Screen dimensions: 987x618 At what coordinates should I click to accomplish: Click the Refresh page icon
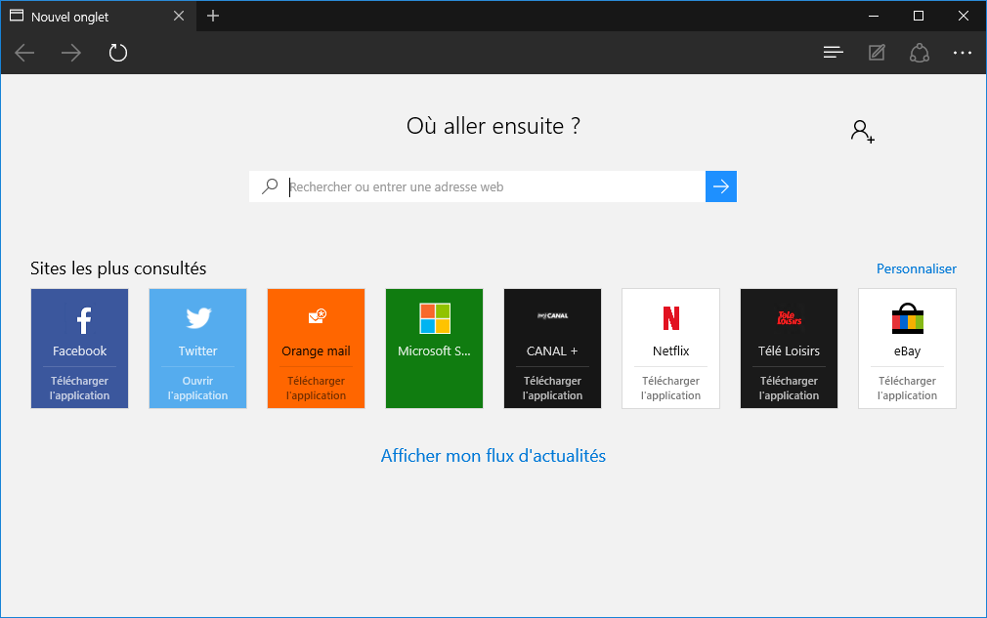118,53
